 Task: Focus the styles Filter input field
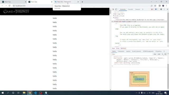pyautogui.click(x=132, y=54)
